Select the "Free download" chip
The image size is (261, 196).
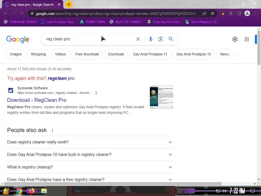tap(87, 54)
